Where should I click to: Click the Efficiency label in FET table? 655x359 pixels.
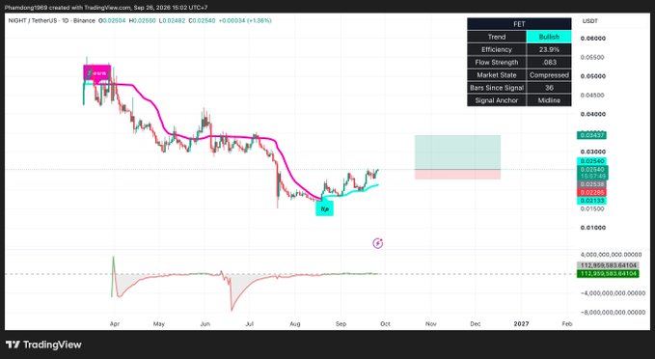[x=497, y=50]
